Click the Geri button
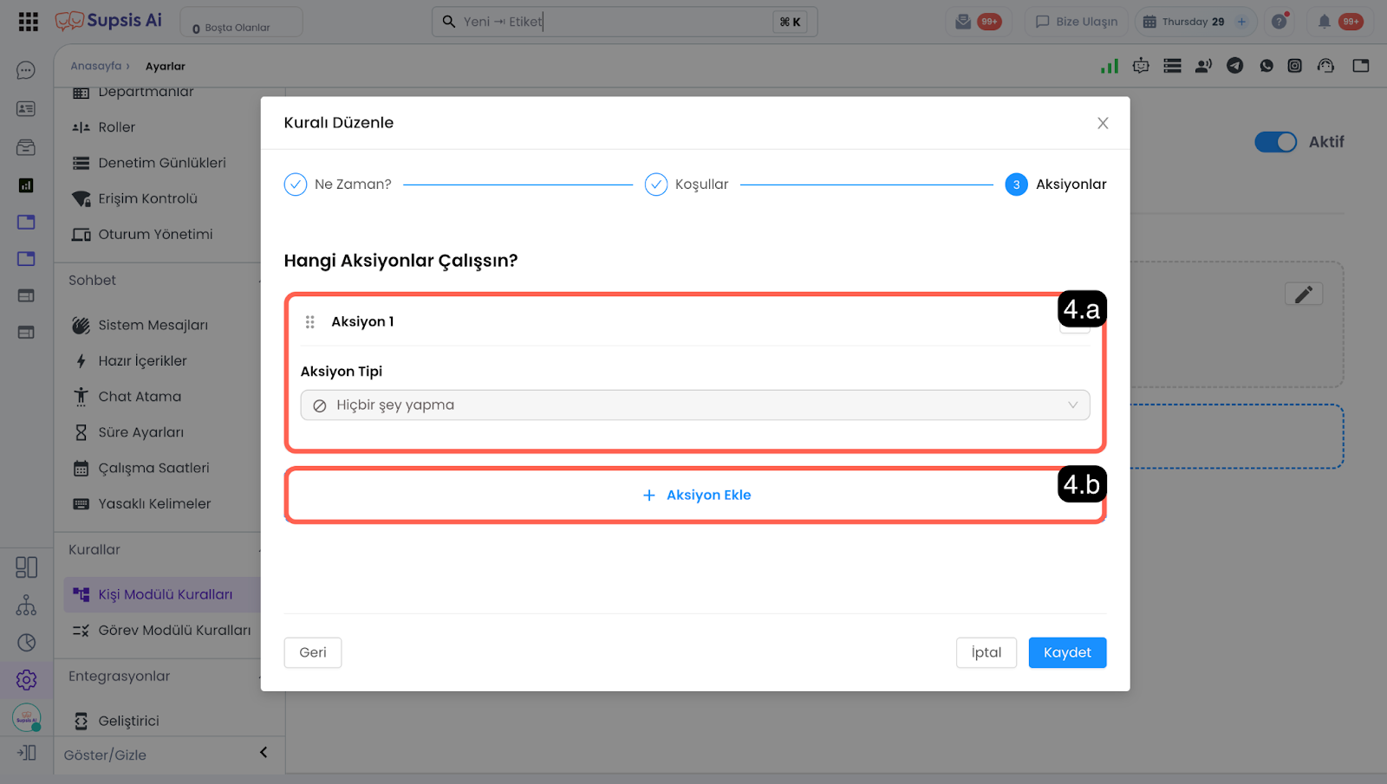The width and height of the screenshot is (1387, 784). (312, 652)
